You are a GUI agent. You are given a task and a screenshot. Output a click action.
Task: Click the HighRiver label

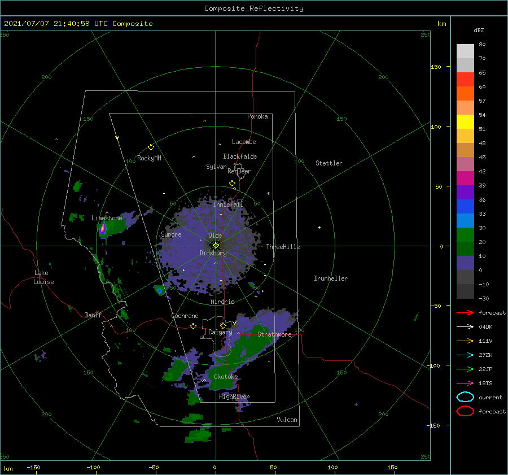coord(234,396)
